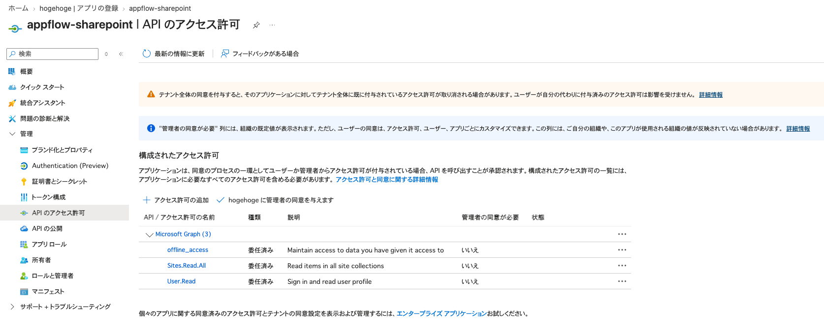
Task: Click the 構成されたアクセス許可 heading
Action: (x=179, y=155)
